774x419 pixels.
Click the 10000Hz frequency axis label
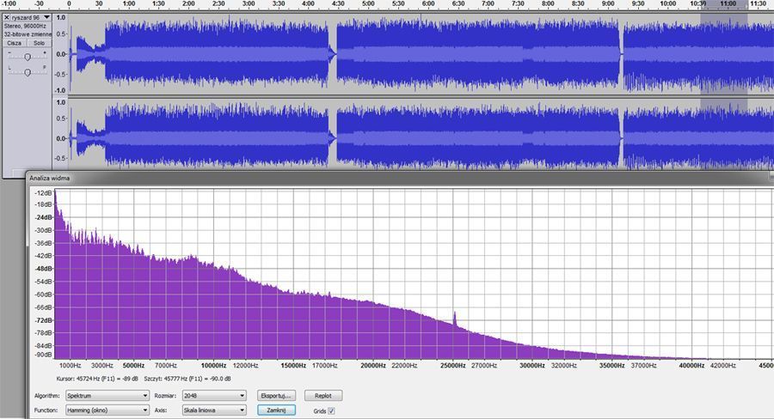click(x=214, y=366)
